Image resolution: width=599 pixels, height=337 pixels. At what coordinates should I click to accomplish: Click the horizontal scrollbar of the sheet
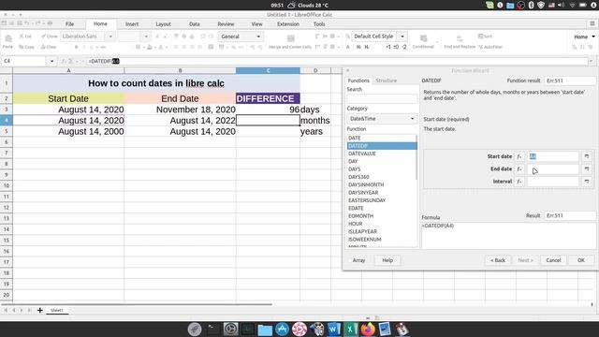(x=138, y=304)
